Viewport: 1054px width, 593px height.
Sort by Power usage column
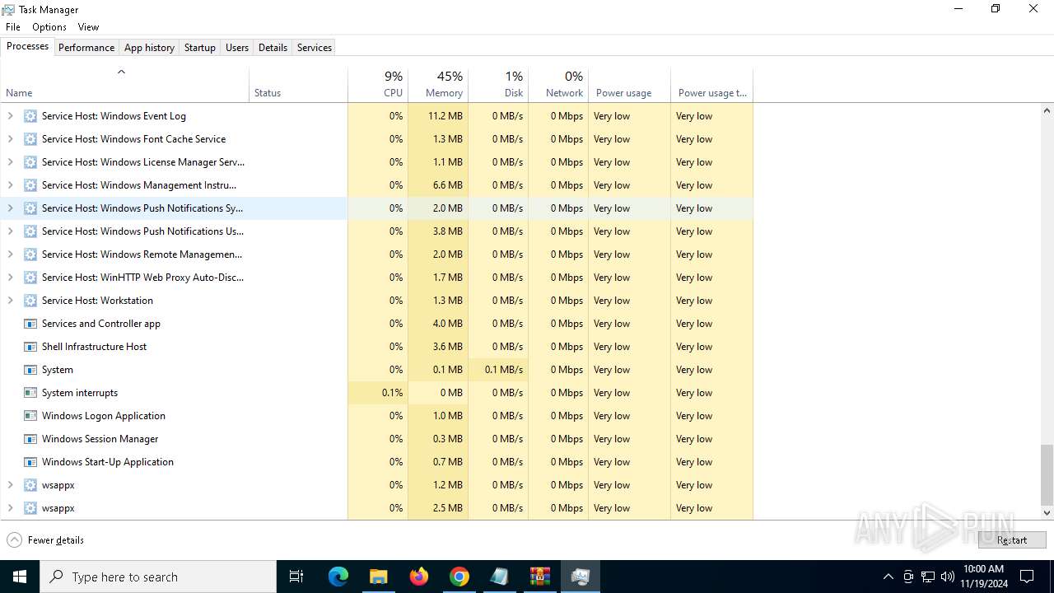(x=629, y=83)
